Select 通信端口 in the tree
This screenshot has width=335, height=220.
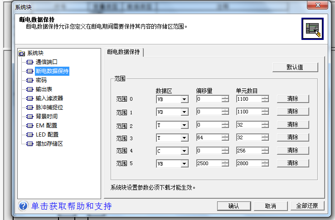pyautogui.click(x=46, y=62)
